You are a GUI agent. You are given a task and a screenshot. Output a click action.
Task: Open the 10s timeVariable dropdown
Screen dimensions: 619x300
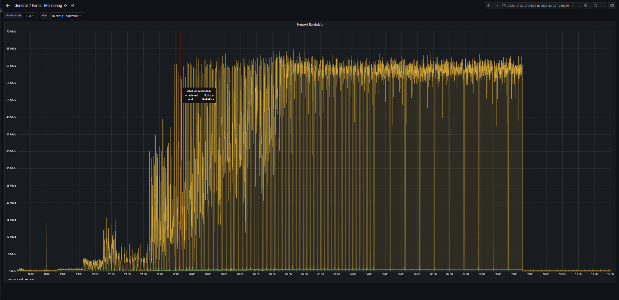[30, 16]
